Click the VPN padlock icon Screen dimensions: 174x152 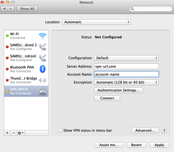(x=43, y=91)
